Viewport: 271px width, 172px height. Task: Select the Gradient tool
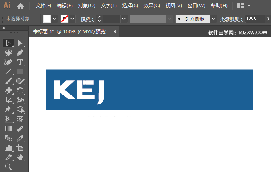(x=8, y=129)
